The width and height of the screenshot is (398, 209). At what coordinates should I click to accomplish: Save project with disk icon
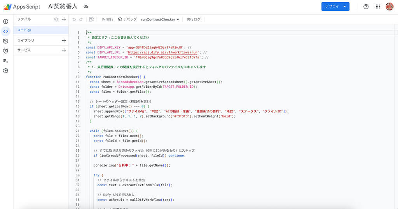(x=91, y=19)
